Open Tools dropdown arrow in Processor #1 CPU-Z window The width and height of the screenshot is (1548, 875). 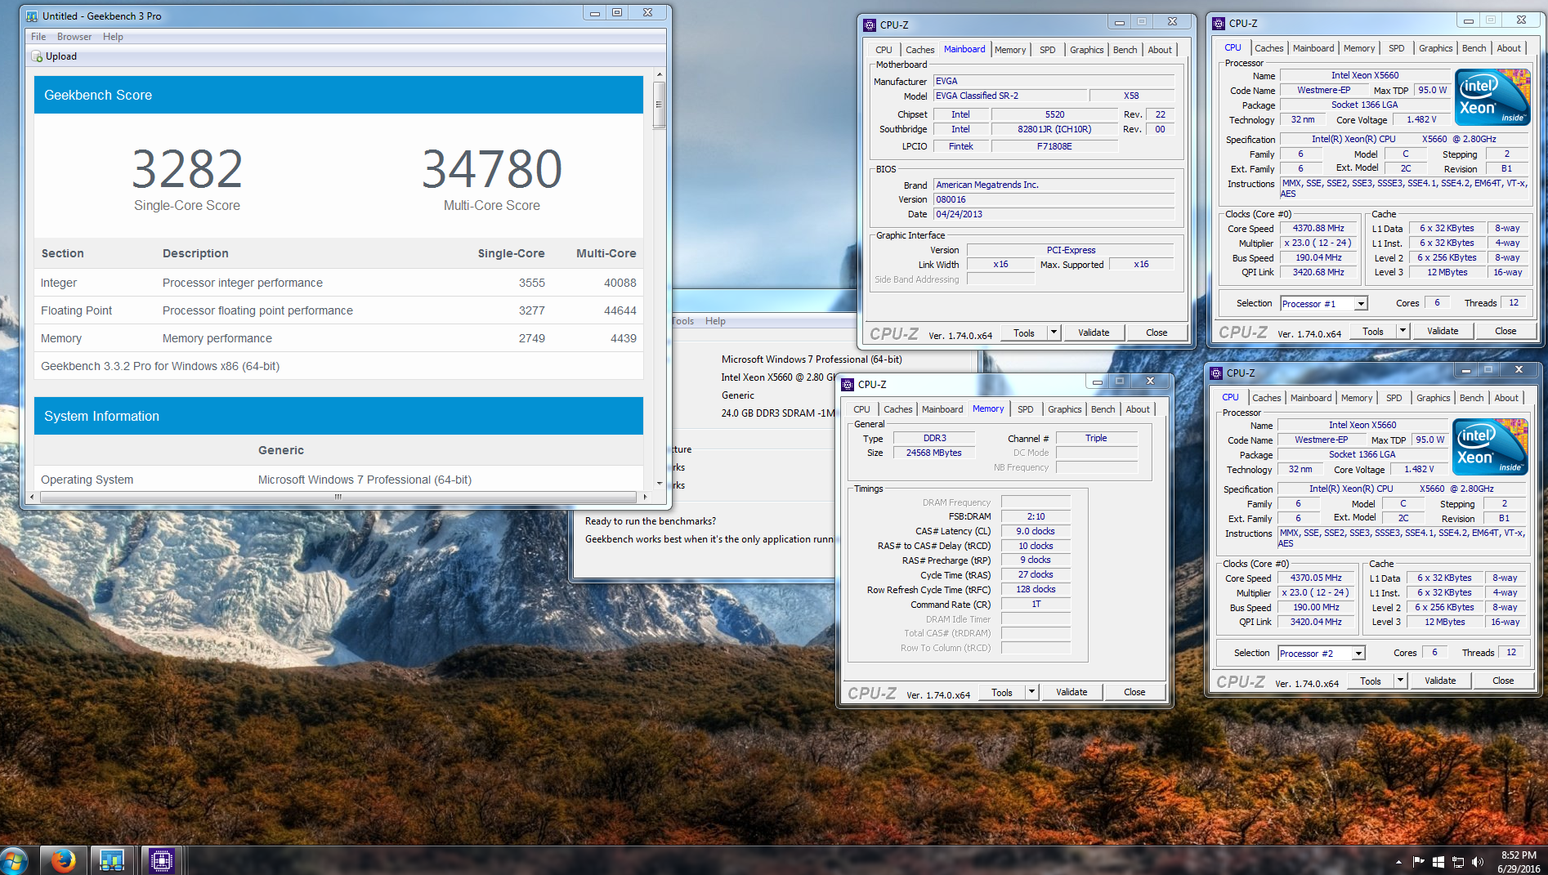1403,331
